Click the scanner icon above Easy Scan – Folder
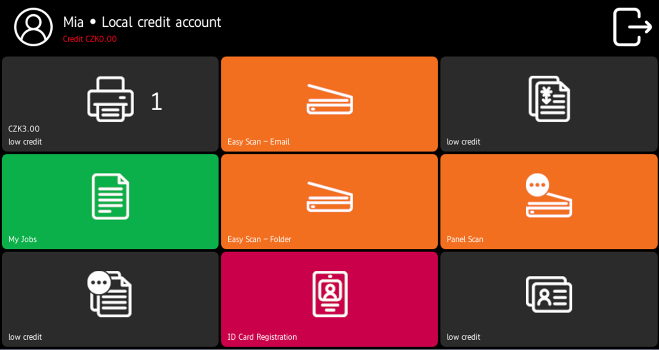 click(329, 197)
